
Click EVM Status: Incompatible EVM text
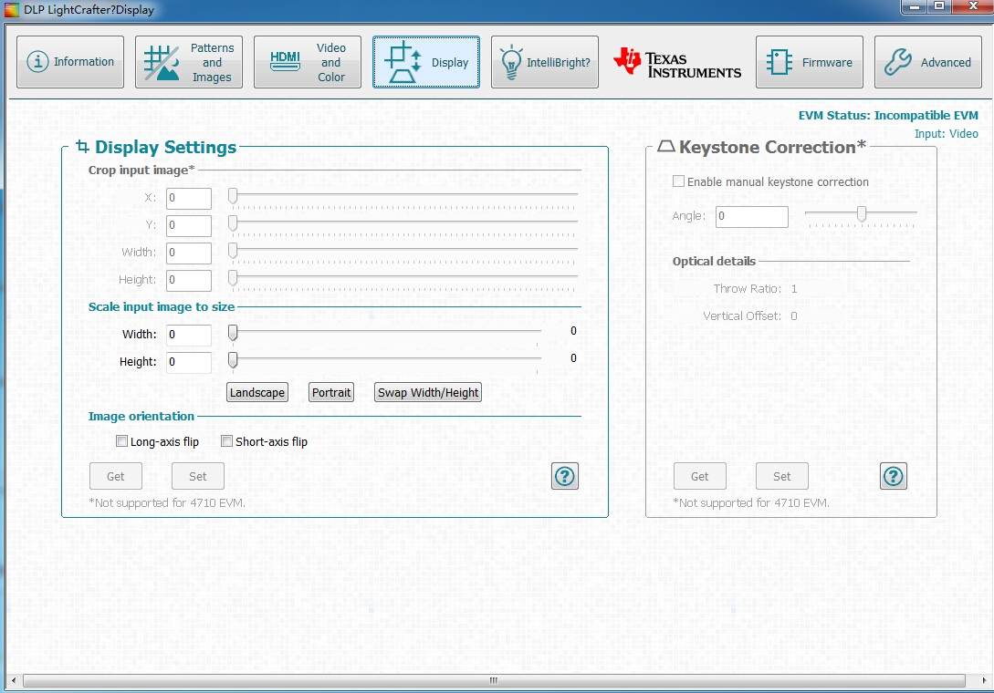[888, 115]
